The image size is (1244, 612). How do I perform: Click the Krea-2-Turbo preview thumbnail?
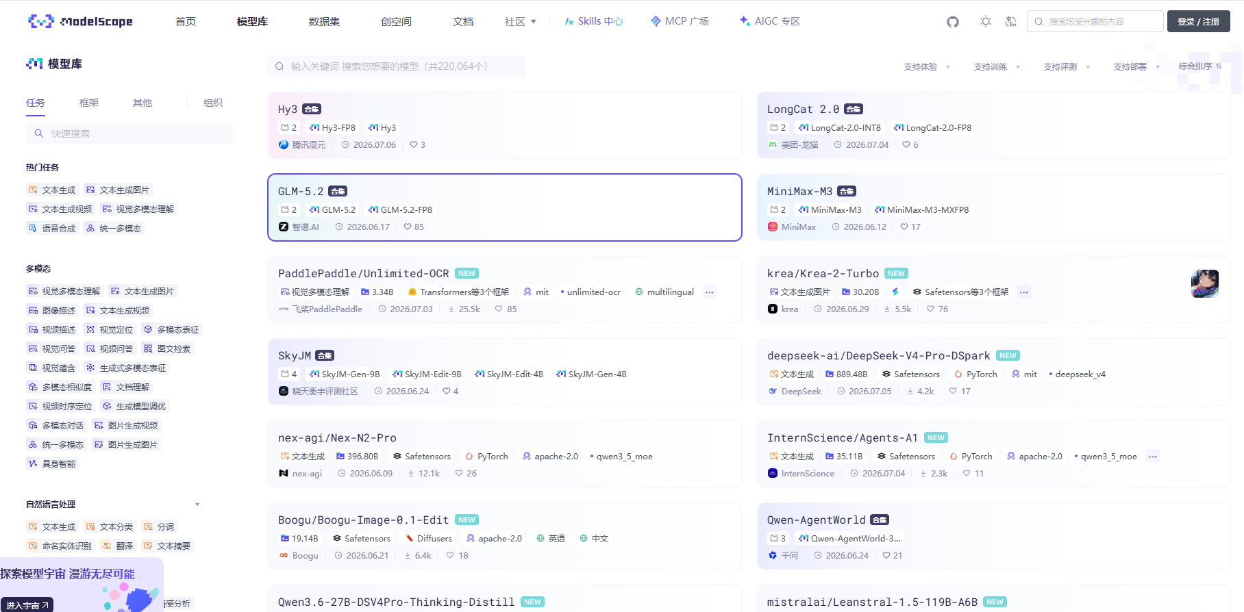click(1205, 283)
